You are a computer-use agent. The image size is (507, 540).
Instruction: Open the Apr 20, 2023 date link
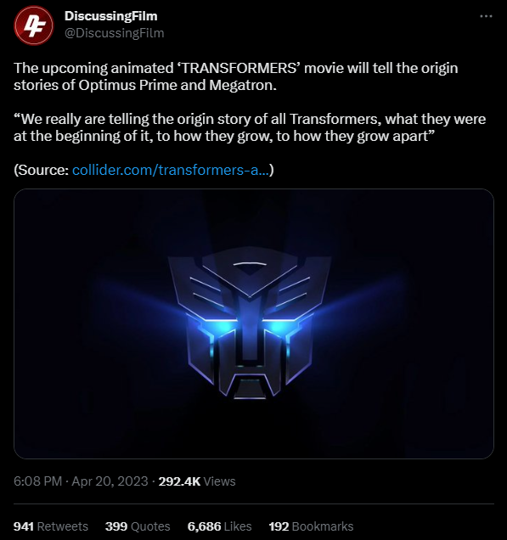[x=110, y=481]
